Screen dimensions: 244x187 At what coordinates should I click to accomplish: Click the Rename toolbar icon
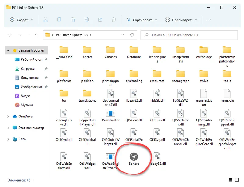click(x=86, y=20)
